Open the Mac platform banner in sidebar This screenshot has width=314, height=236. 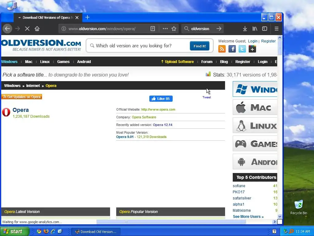click(255, 107)
